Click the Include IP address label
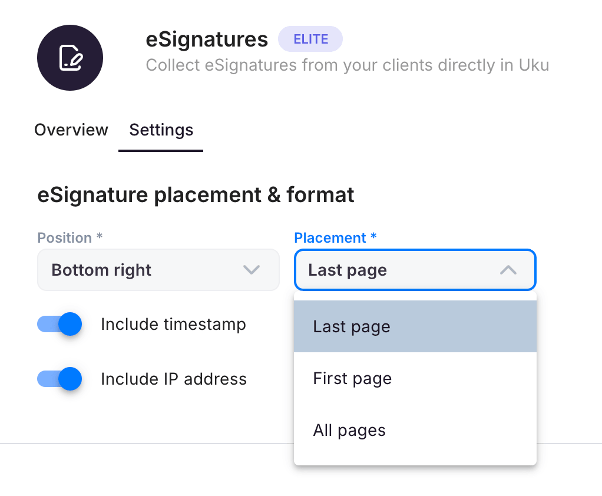The image size is (602, 496). pyautogui.click(x=174, y=379)
